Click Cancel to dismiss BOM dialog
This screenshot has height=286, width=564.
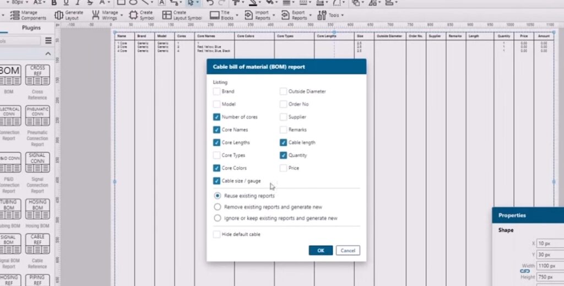click(x=348, y=250)
